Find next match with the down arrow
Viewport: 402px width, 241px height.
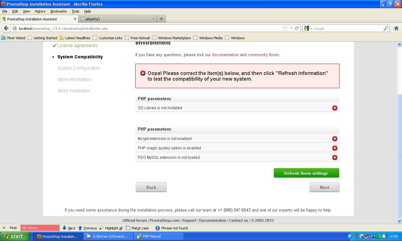click(69, 228)
